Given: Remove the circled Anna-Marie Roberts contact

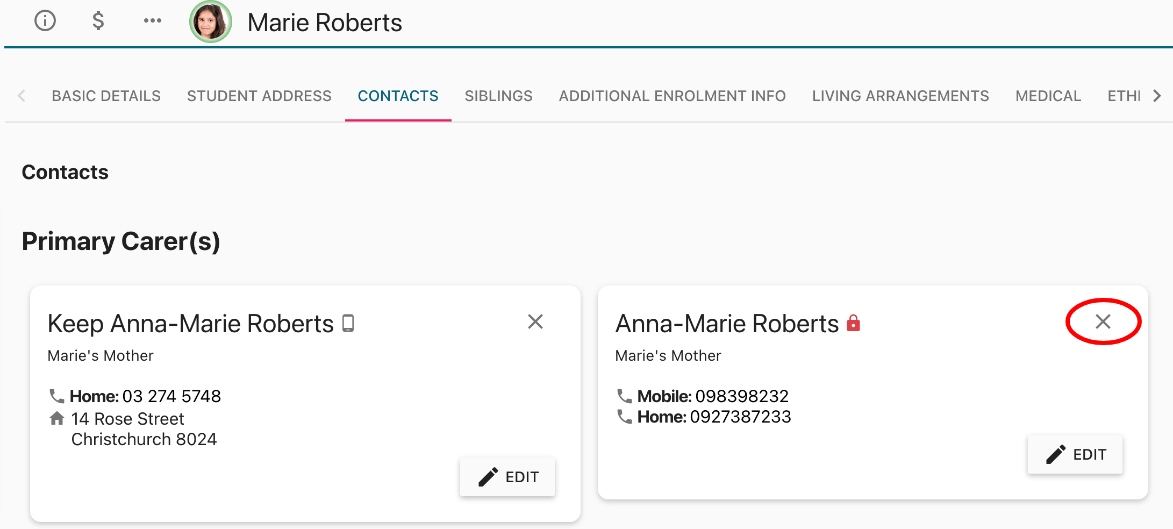Looking at the screenshot, I should 1103,321.
